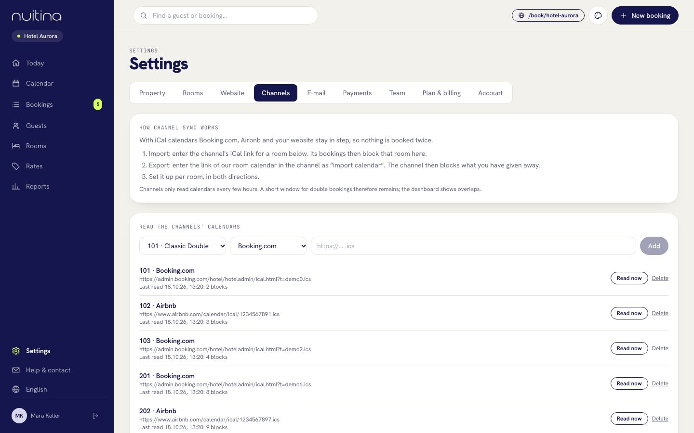Click the New booking button
Screen dimensions: 694x433
tap(645, 15)
